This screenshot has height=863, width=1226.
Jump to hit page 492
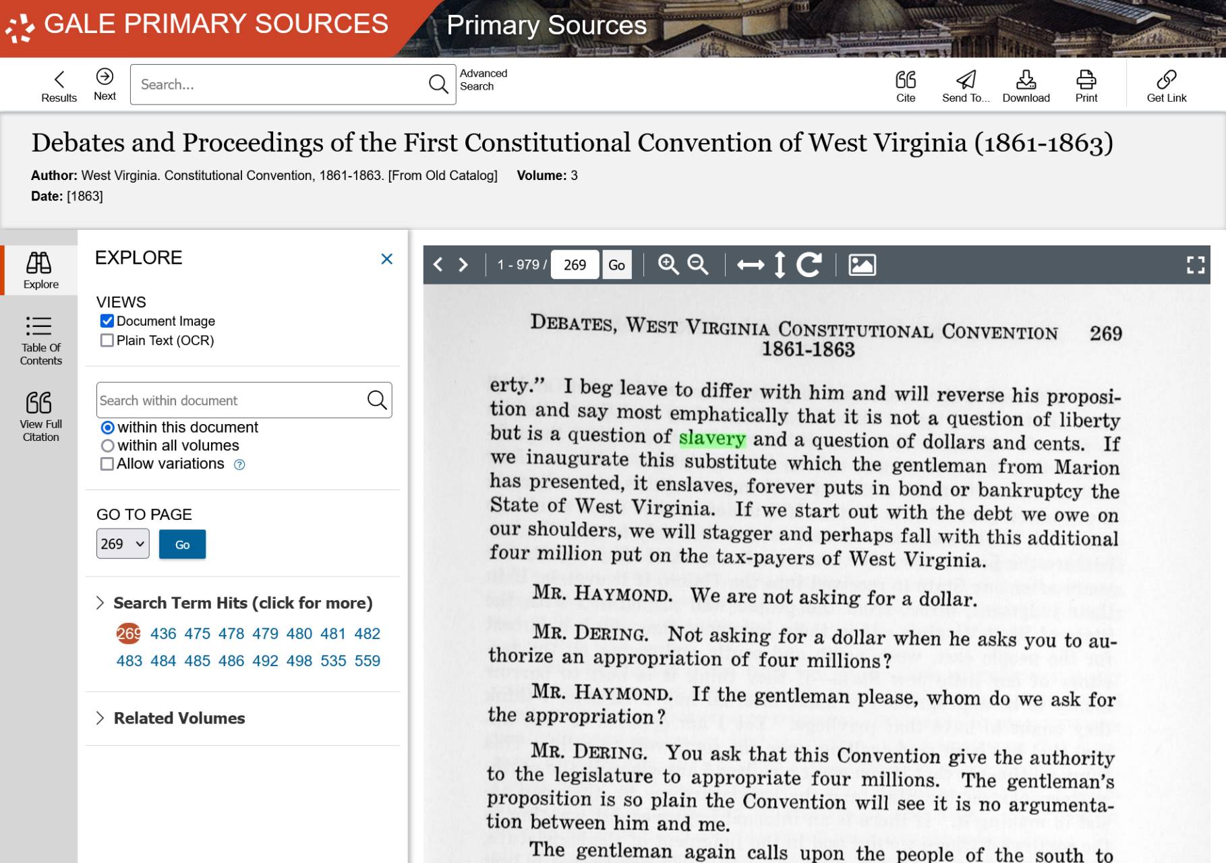tap(265, 661)
